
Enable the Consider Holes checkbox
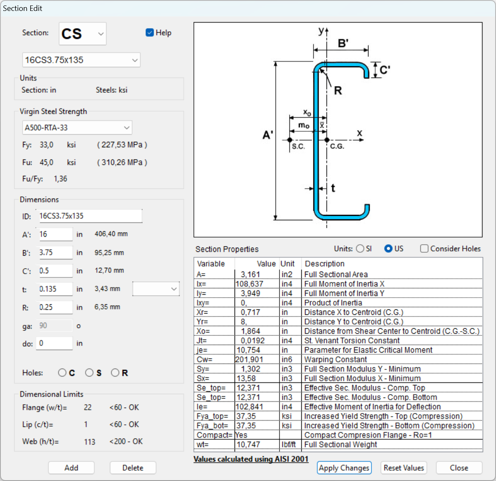[424, 248]
